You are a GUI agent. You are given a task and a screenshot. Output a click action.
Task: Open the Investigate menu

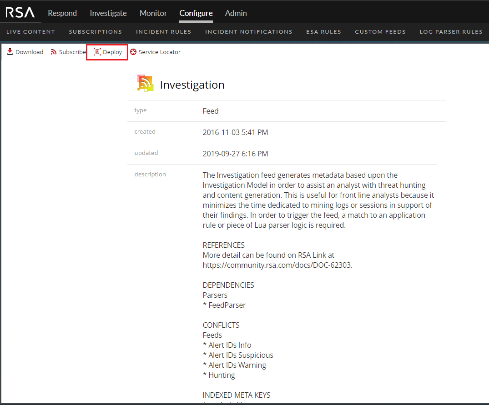(x=108, y=13)
